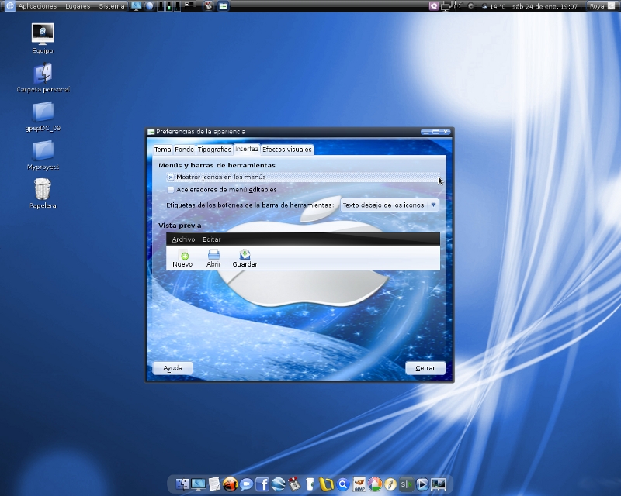Open the globe main menu icon in panel
The image size is (621, 496).
(10, 6)
